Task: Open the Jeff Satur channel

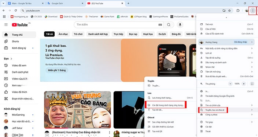Action: (19, 128)
